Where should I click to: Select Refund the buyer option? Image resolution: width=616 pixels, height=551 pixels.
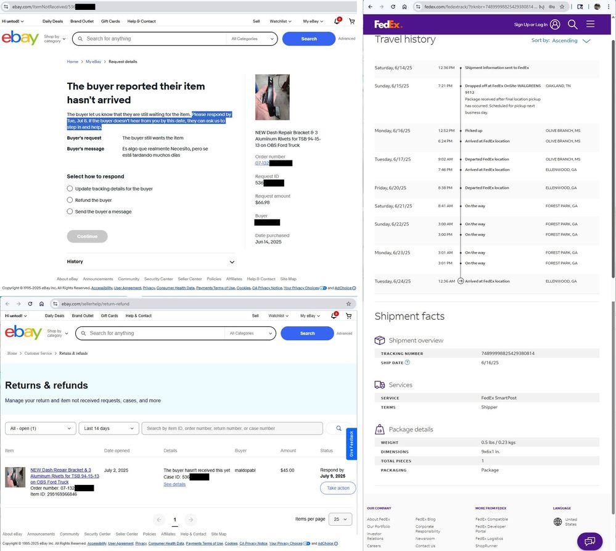[x=70, y=200]
